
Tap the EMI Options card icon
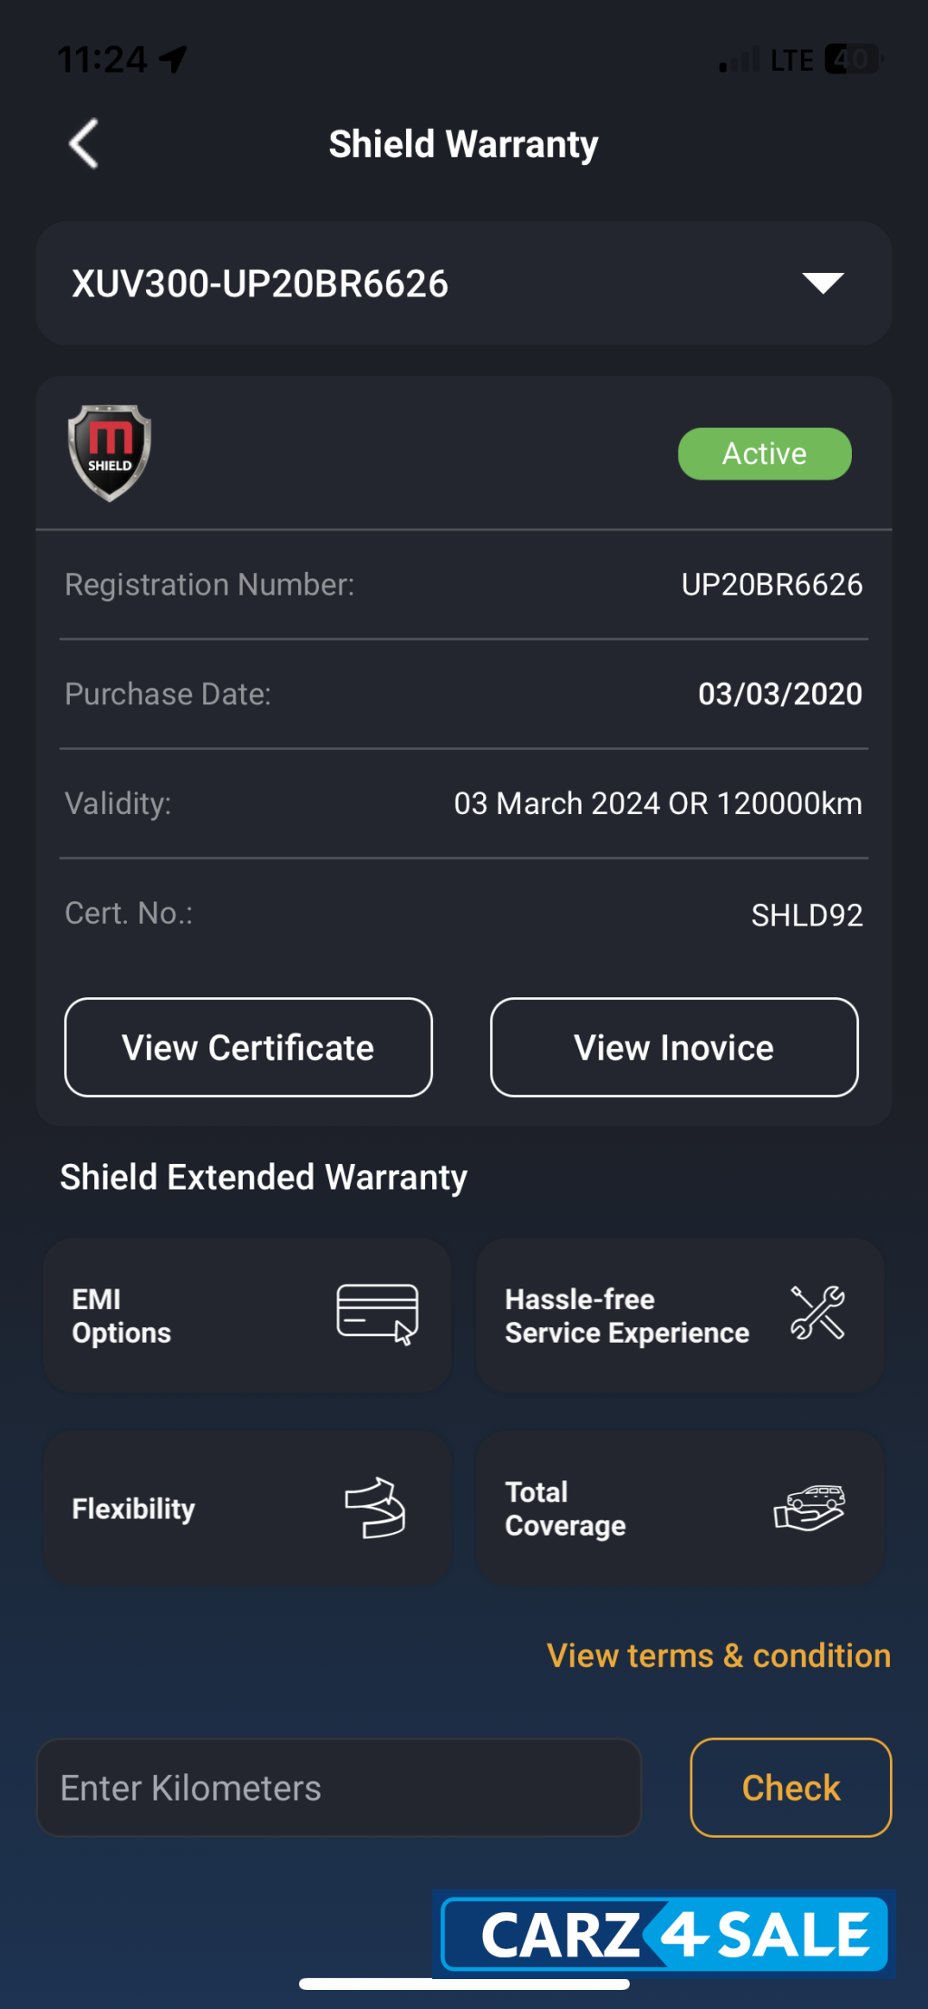click(378, 1314)
